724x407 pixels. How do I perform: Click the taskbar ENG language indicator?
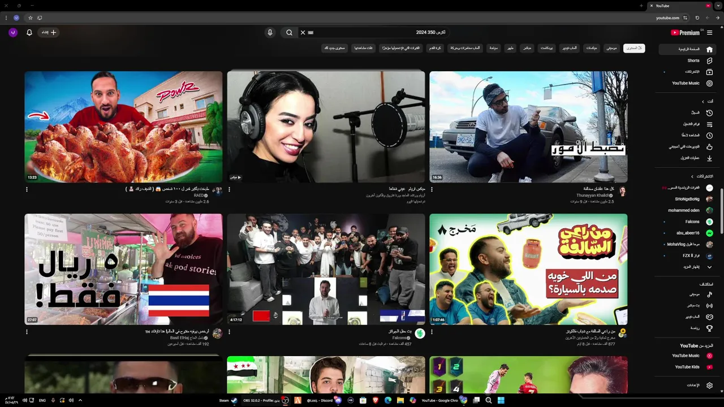(42, 400)
